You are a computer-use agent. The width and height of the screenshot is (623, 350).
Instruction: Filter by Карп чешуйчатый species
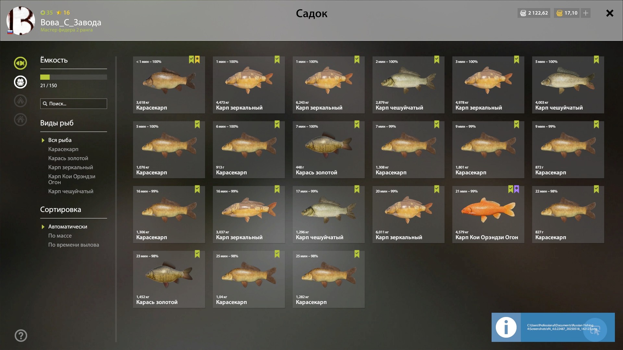71,192
